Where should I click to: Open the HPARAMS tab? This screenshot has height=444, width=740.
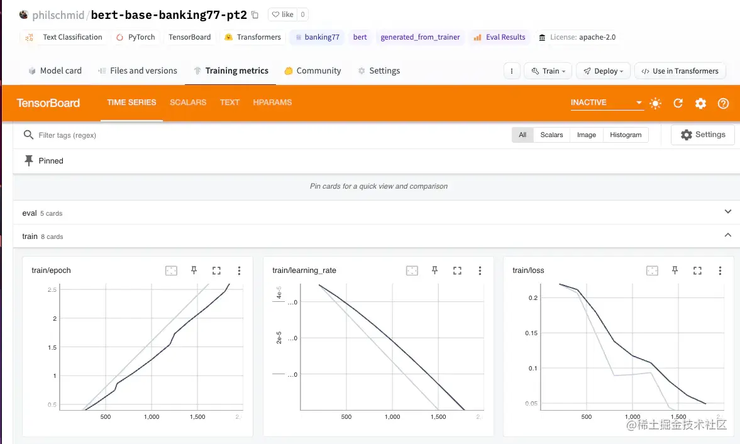272,103
